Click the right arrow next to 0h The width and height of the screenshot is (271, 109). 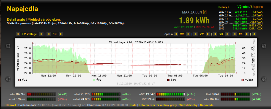pos(247,34)
